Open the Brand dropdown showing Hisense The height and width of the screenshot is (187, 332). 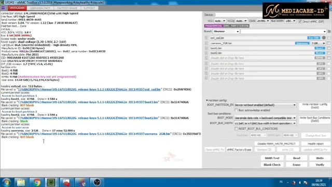coord(226,31)
